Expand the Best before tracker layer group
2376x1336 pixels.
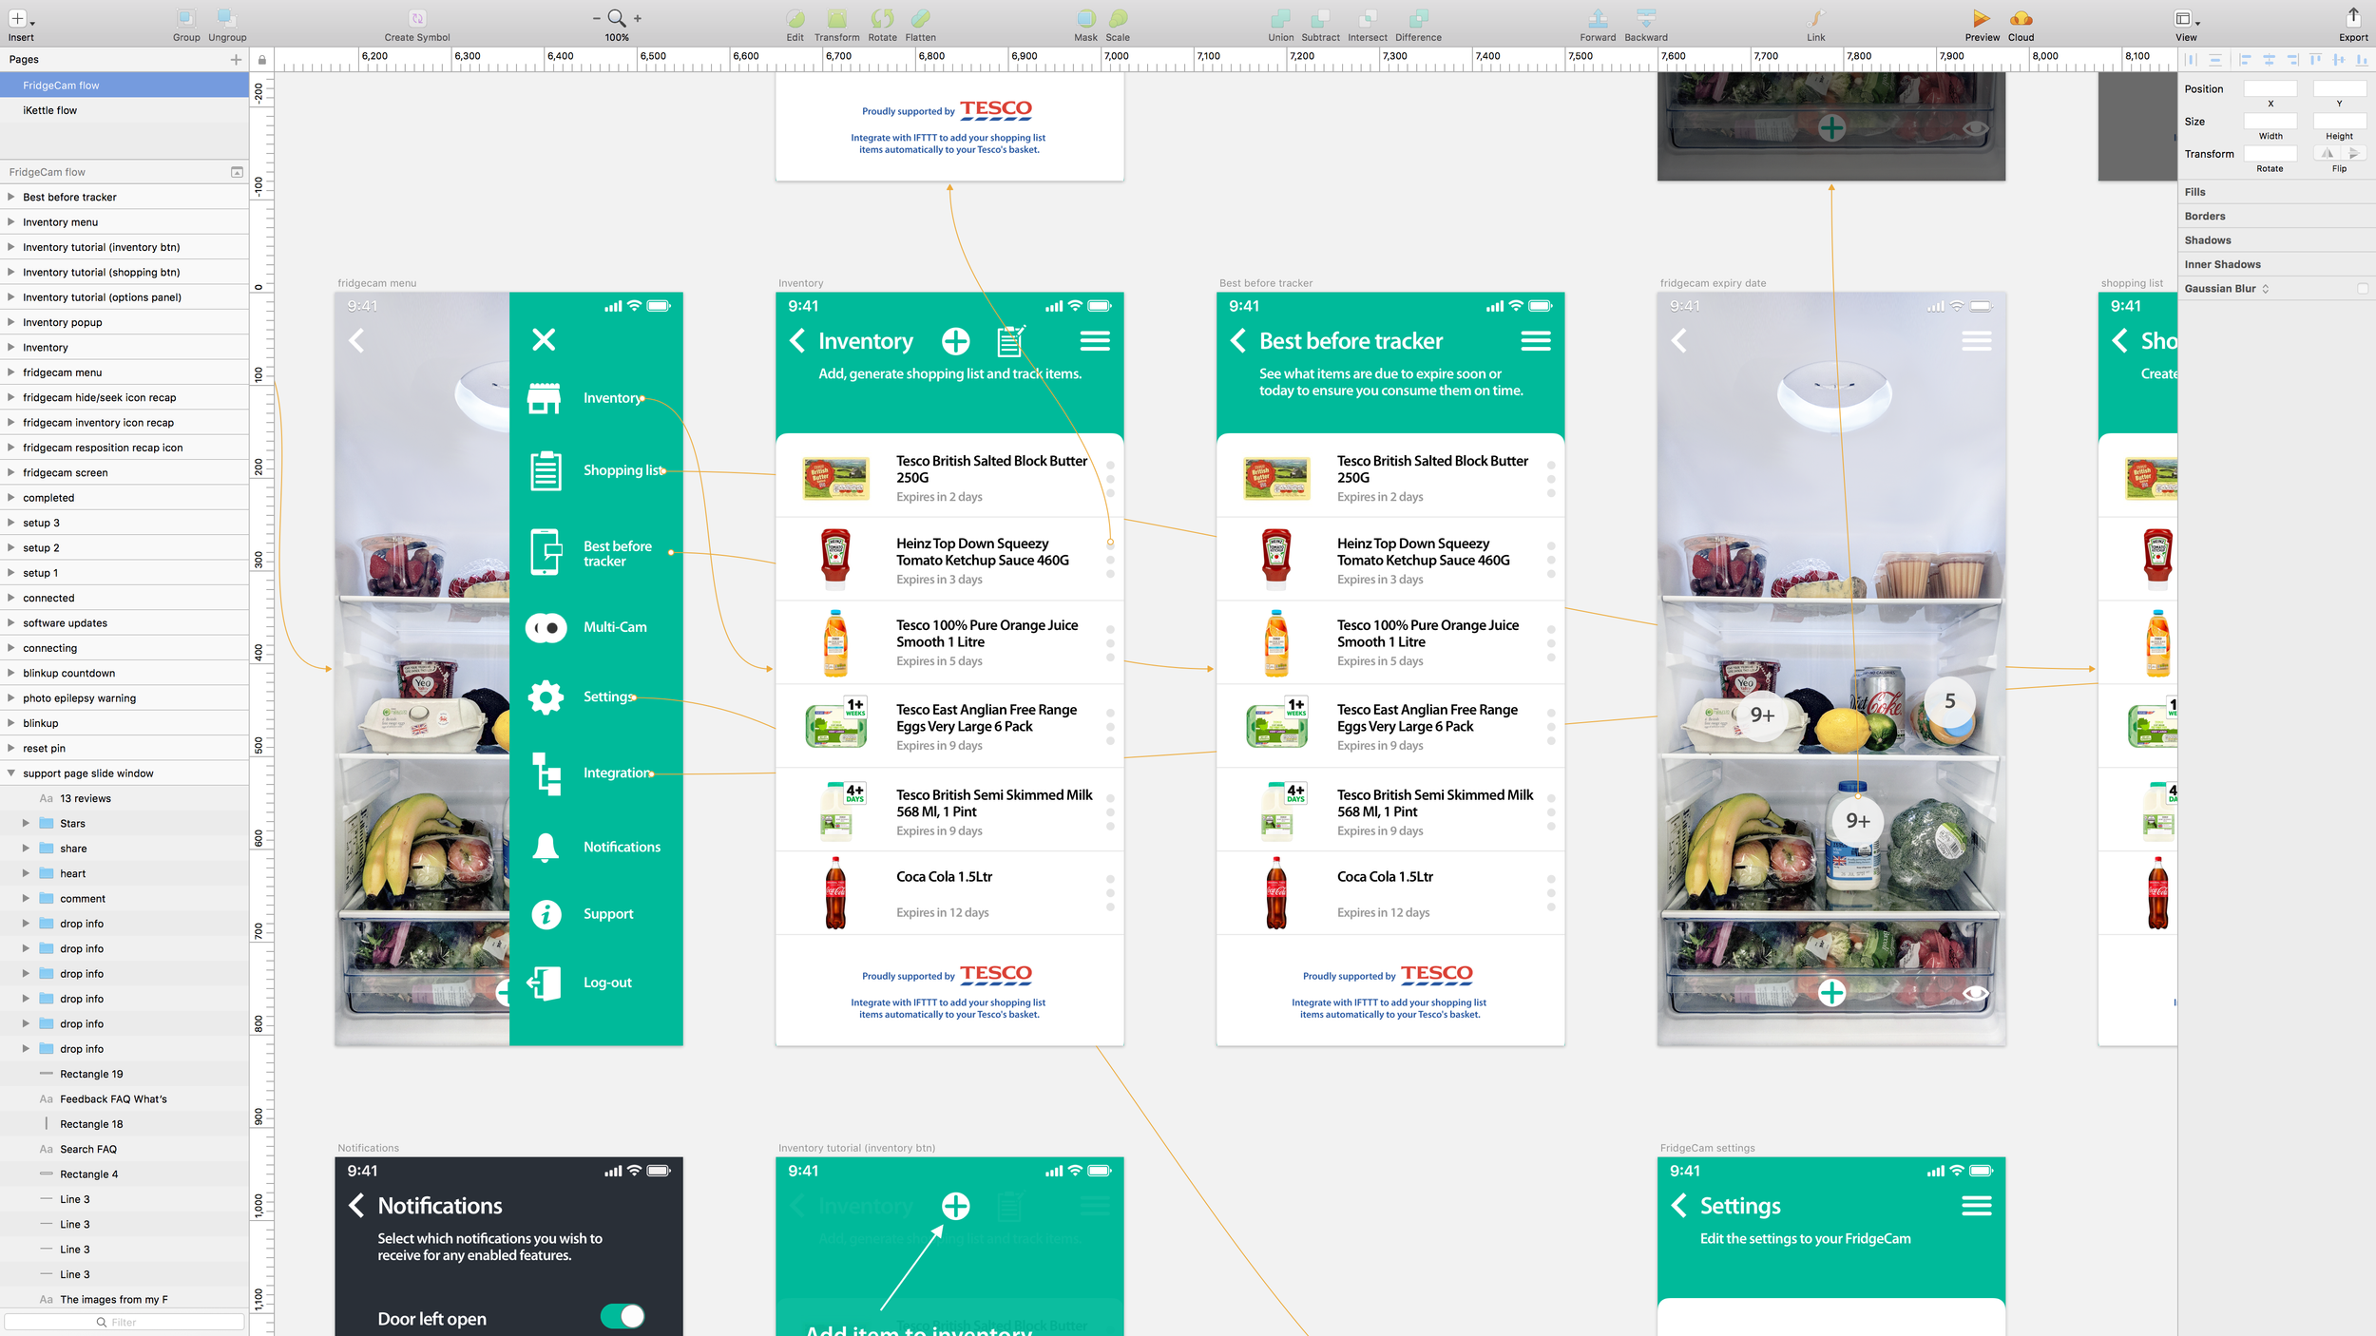click(x=11, y=197)
